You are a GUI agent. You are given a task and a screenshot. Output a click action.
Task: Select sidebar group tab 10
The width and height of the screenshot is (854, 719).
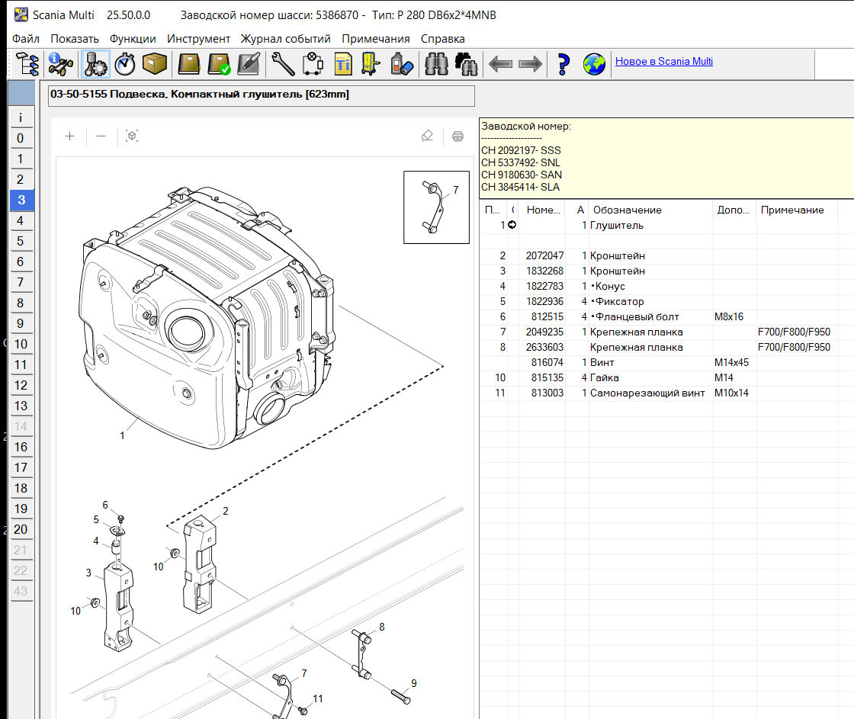(x=21, y=344)
